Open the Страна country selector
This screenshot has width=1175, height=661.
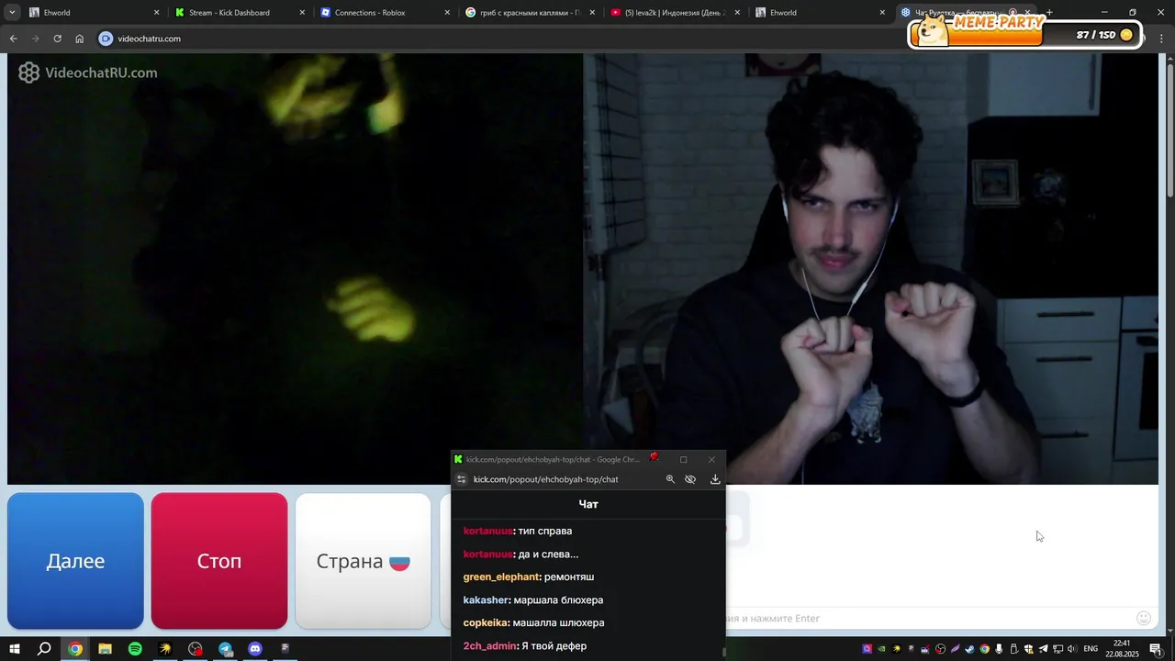(363, 561)
